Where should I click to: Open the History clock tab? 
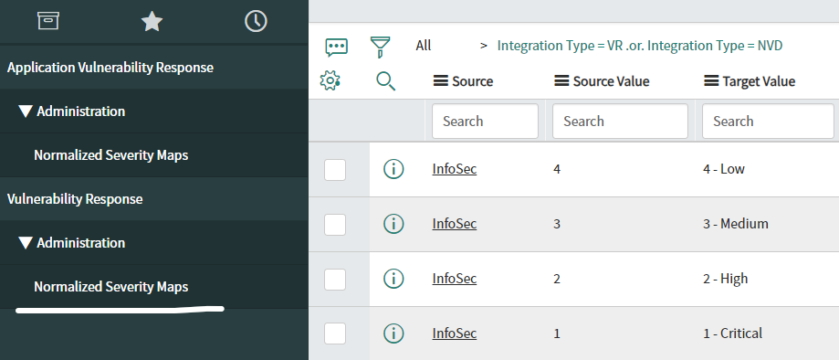click(x=256, y=21)
